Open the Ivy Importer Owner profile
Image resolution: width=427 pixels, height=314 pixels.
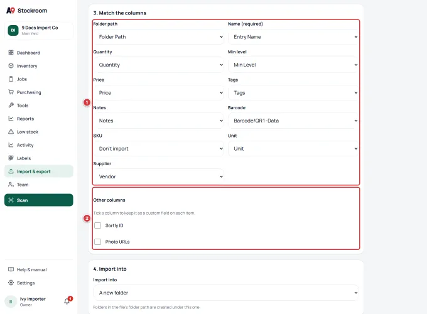click(33, 301)
